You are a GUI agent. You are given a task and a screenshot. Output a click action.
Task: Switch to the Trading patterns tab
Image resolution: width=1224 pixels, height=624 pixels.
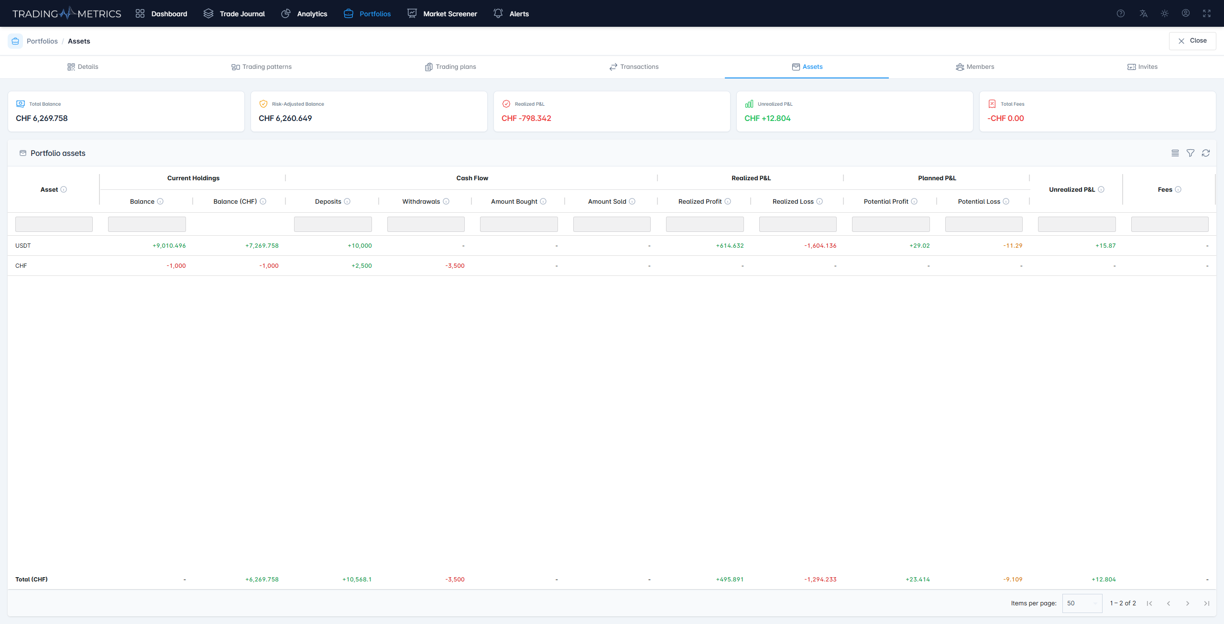262,67
